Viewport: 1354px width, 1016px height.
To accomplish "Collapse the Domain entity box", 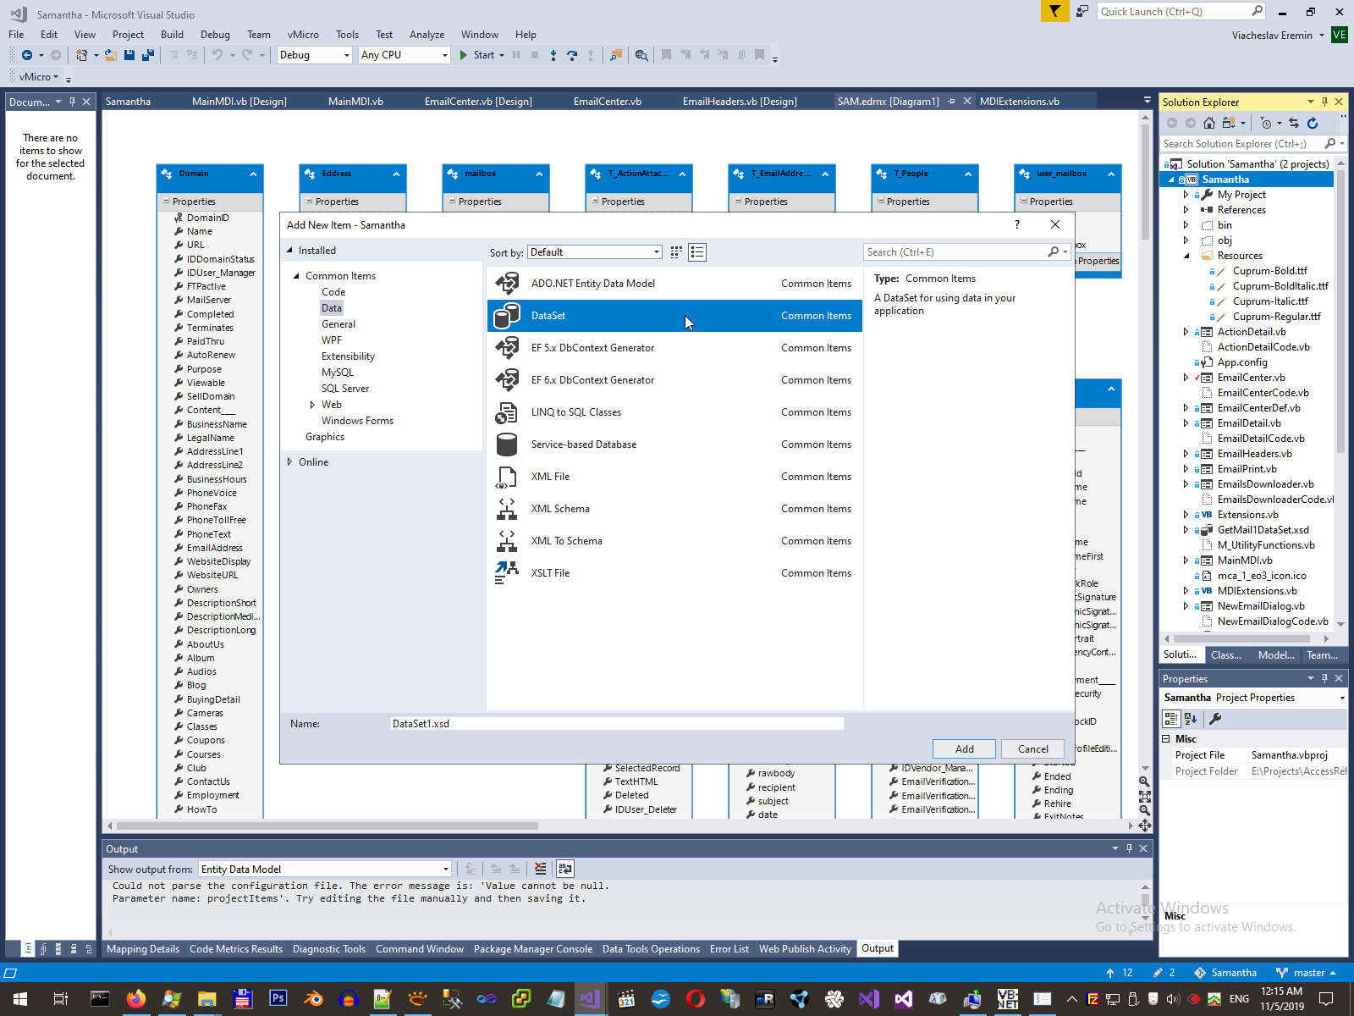I will [x=253, y=174].
